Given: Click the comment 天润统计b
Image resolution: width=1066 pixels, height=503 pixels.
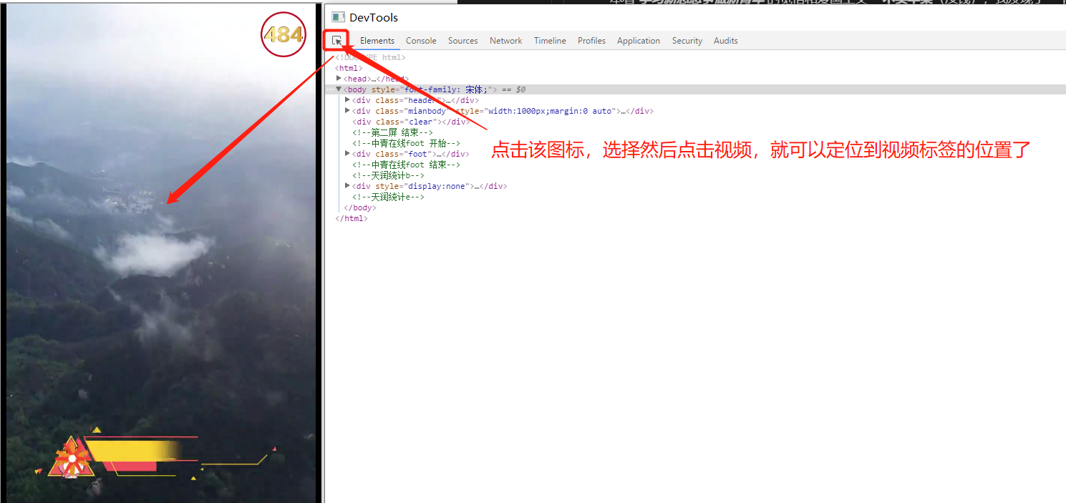Looking at the screenshot, I should 388,175.
